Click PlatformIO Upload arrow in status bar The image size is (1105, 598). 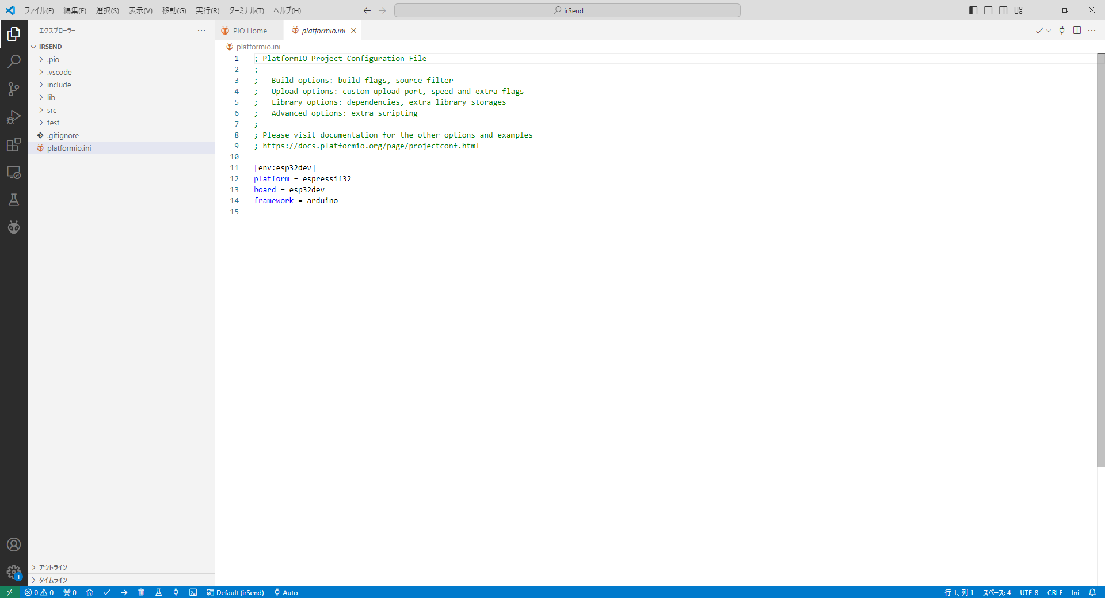click(x=124, y=592)
